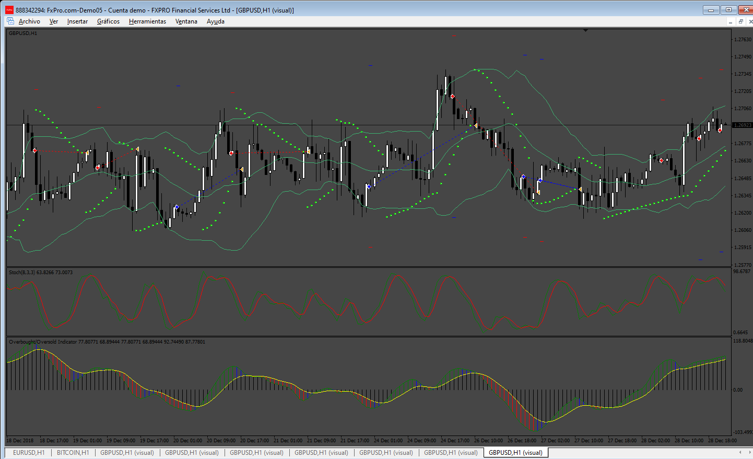
Task: Click price level 1.27060 on the scale
Action: [743, 109]
